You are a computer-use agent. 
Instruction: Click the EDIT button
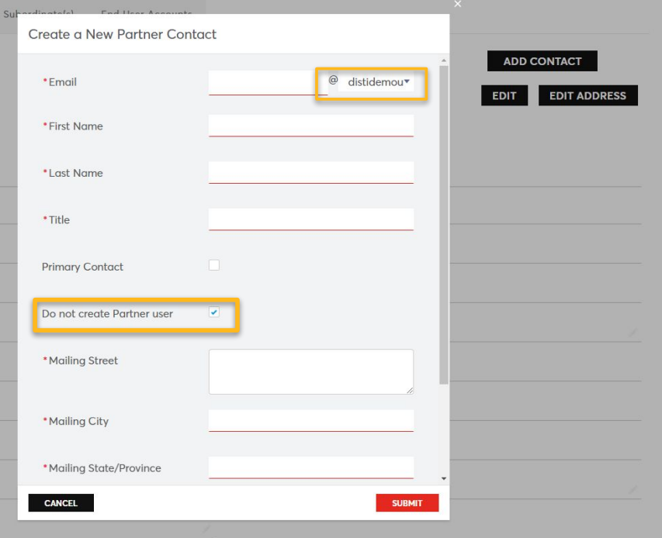504,95
